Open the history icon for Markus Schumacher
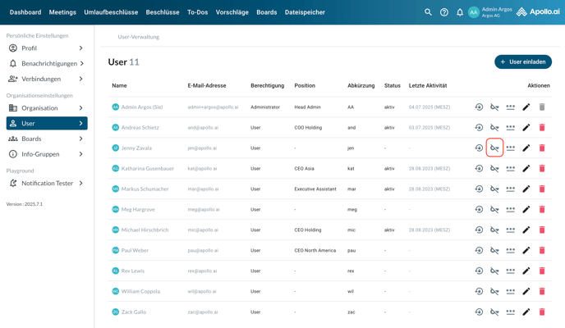Viewport: 565px width, 328px height. [479, 189]
